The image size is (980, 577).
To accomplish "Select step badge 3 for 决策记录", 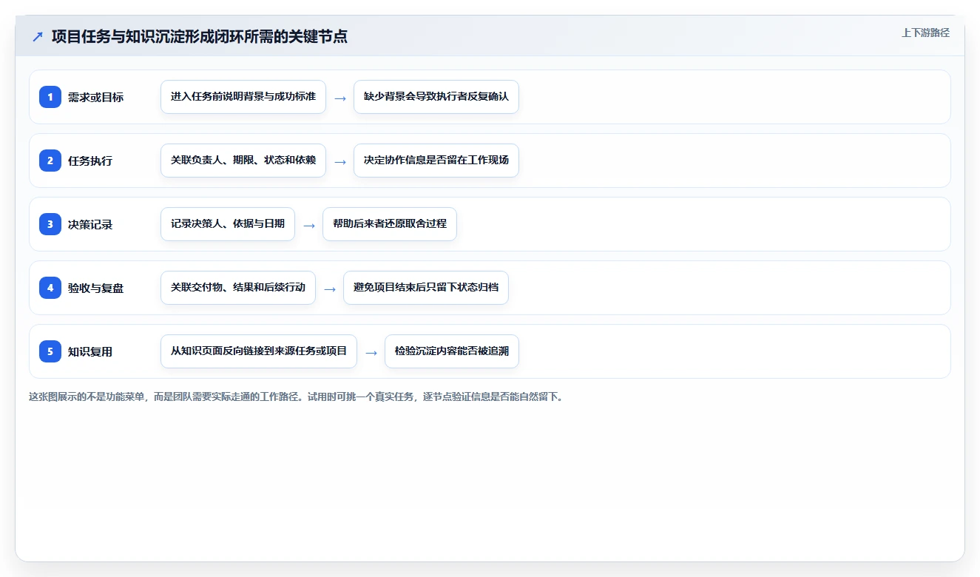I will 50,224.
